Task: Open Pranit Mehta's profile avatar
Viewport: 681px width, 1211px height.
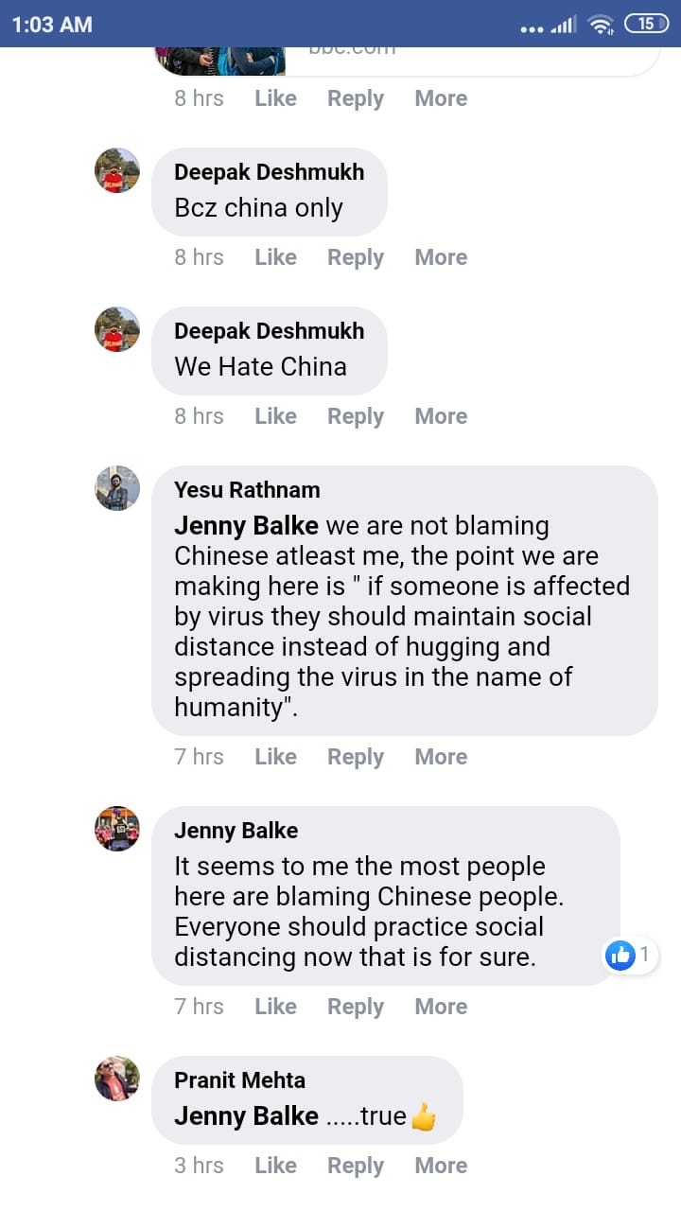Action: click(117, 1079)
